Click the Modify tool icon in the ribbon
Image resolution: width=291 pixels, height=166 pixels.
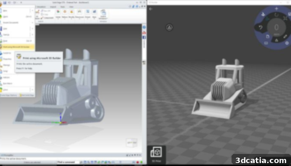coord(72,12)
